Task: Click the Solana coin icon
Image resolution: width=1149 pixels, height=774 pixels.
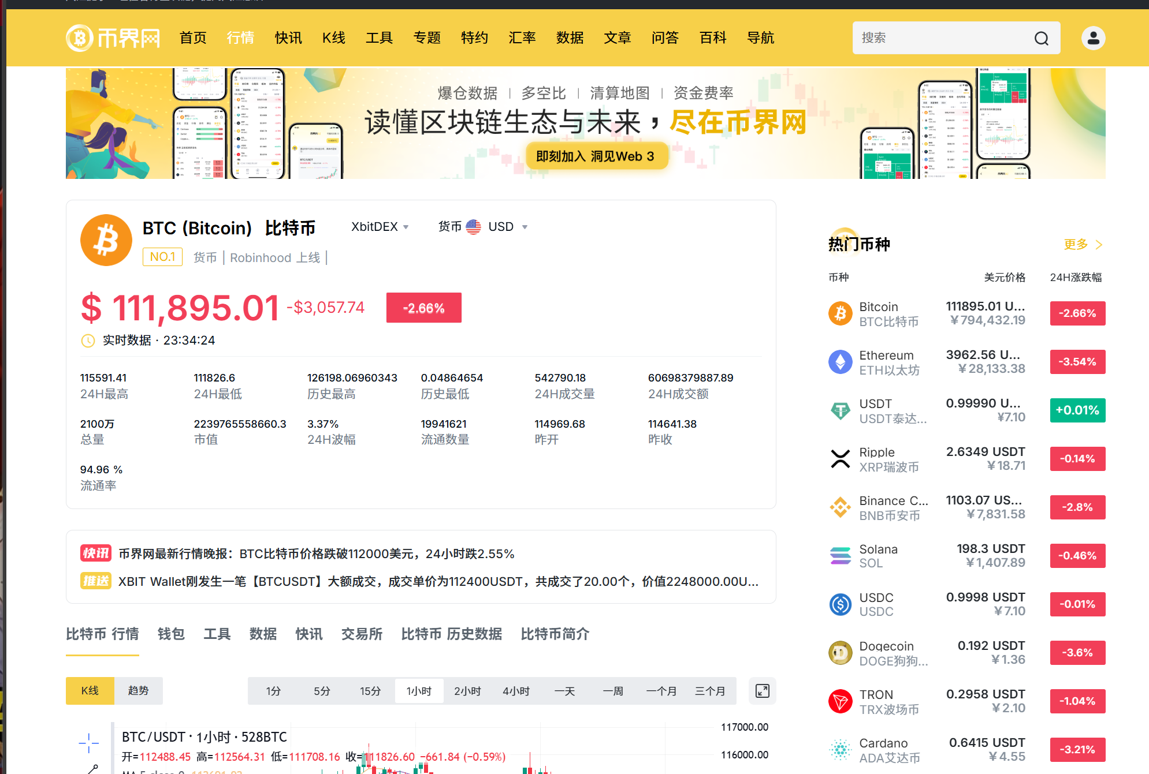Action: click(840, 555)
